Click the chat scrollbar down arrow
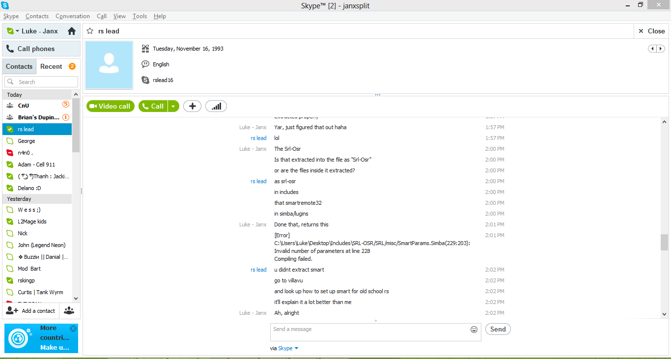 pos(664,314)
